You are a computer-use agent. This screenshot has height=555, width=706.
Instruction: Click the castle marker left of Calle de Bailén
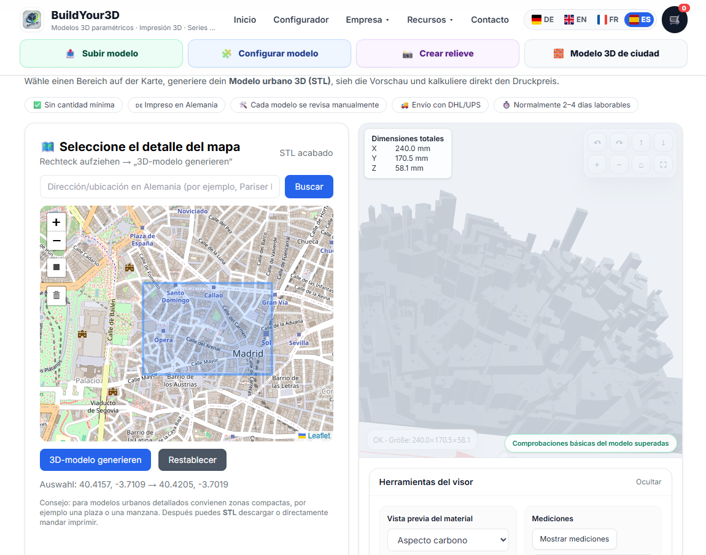(82, 334)
